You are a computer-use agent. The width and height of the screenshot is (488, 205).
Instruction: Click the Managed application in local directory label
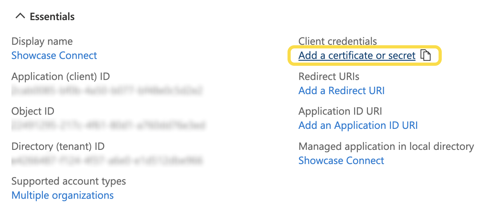(386, 146)
